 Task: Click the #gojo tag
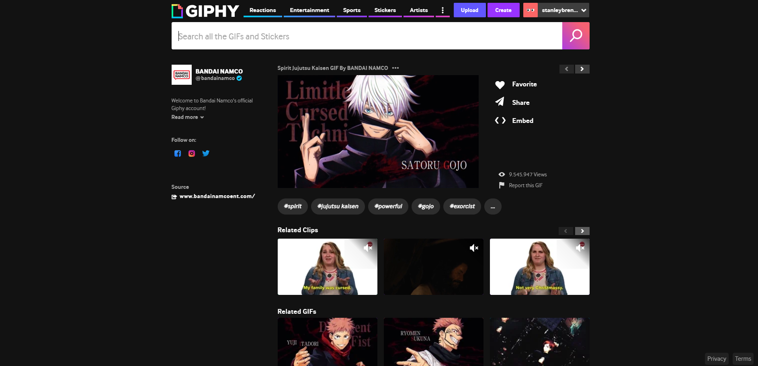coord(426,207)
